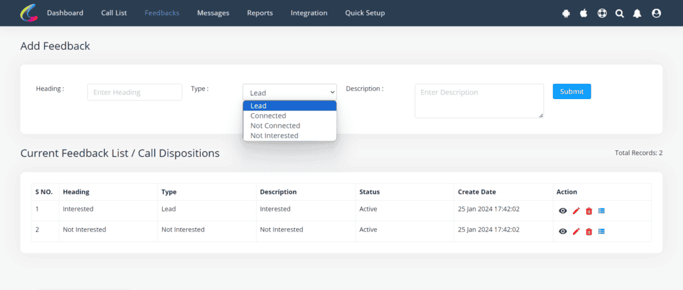View Not Interested row via eye icon
683x290 pixels.
(563, 231)
